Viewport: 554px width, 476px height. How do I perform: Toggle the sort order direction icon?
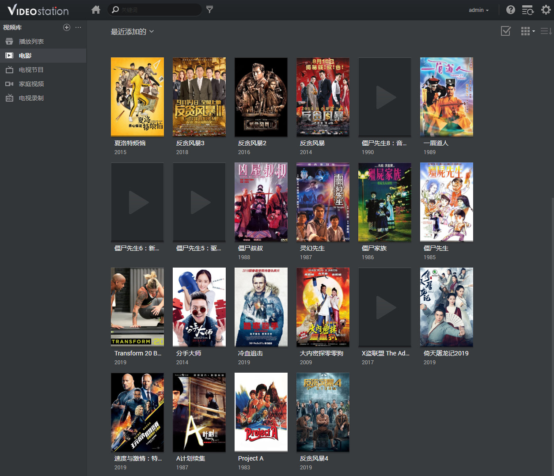point(546,31)
